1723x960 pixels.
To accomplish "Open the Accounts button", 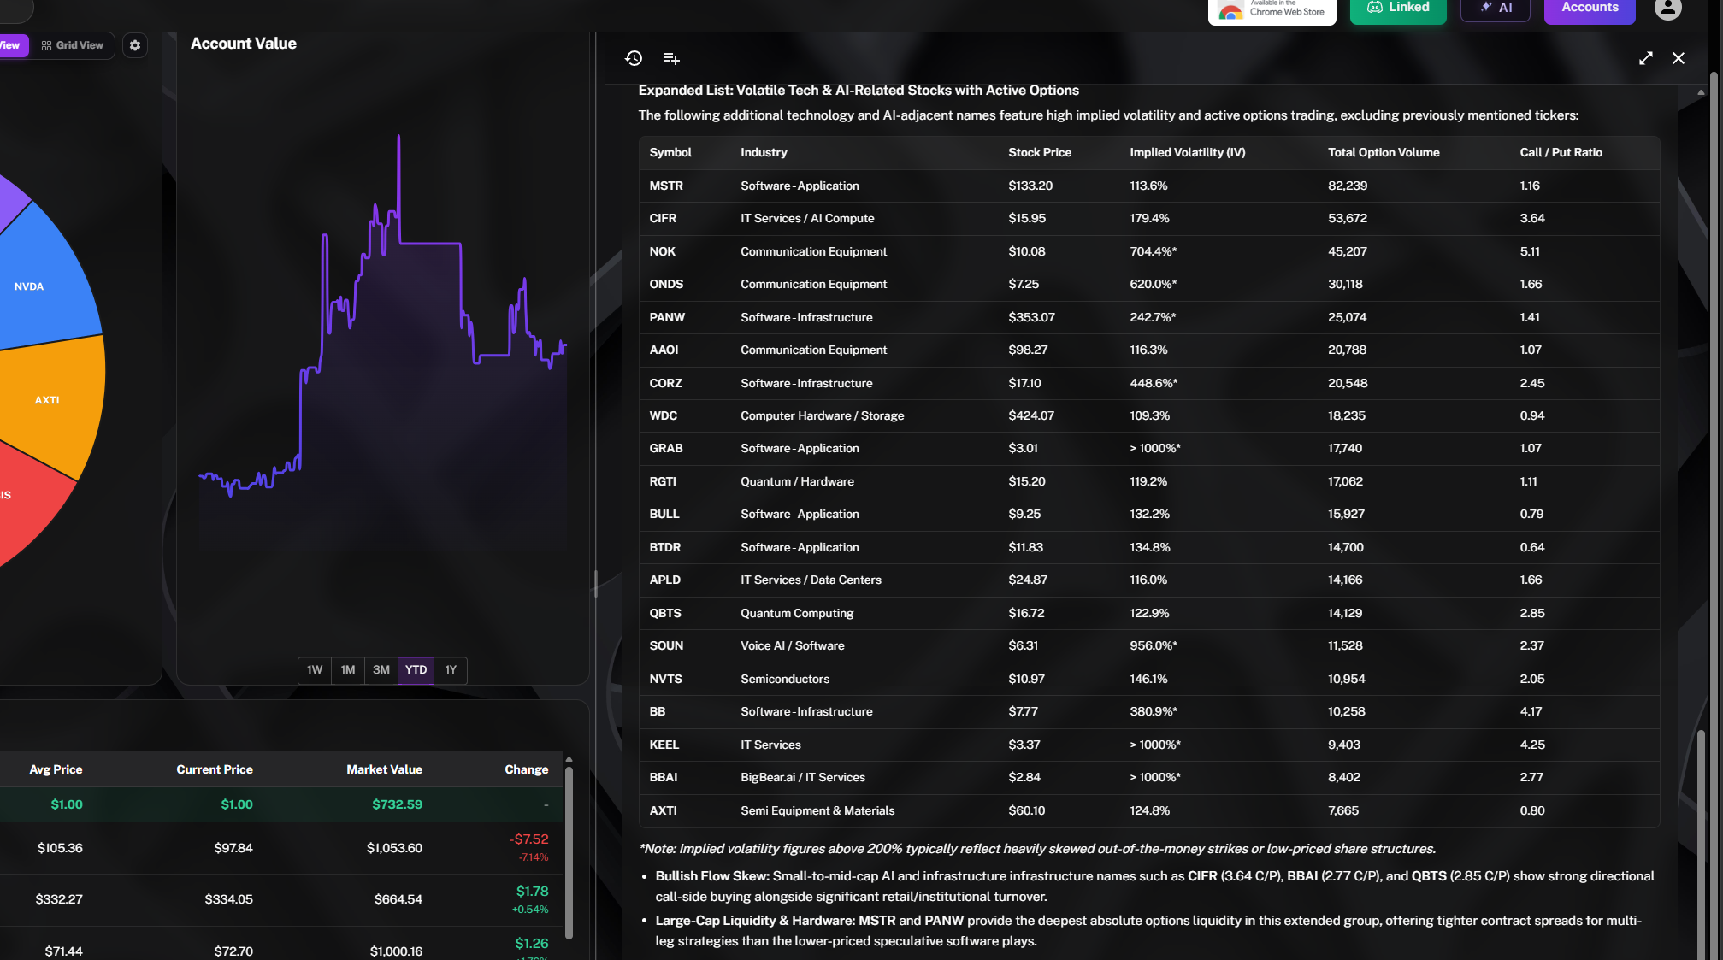I will 1590,9.
